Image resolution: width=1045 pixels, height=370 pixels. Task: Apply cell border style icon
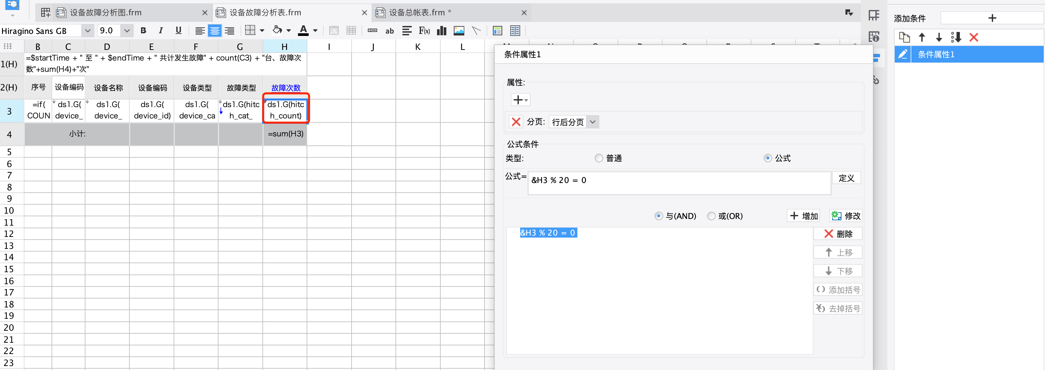(250, 31)
